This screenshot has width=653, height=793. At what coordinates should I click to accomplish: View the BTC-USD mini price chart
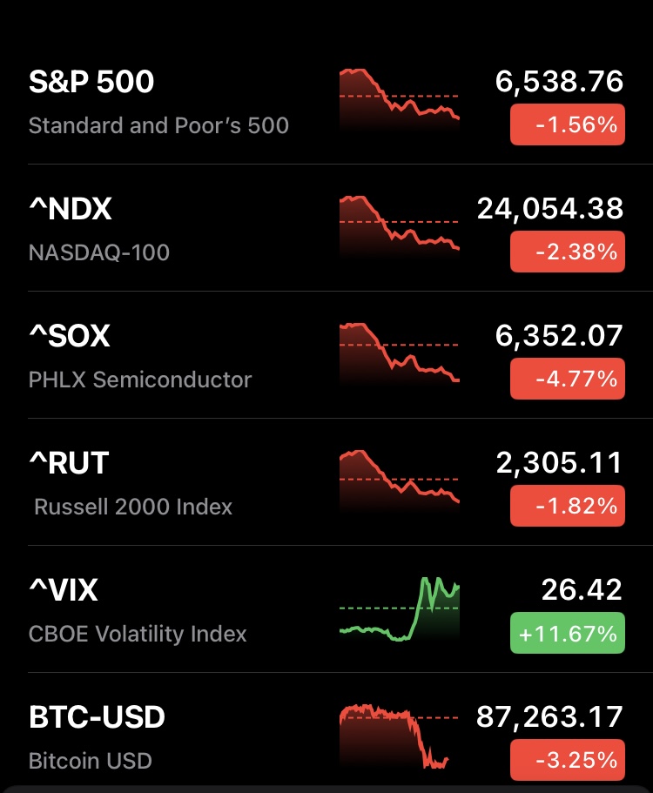399,736
